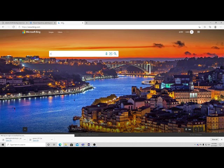The height and width of the screenshot is (168, 224).
Task: Expand the more links ellipsis on Bing header
Action: coord(68,32)
